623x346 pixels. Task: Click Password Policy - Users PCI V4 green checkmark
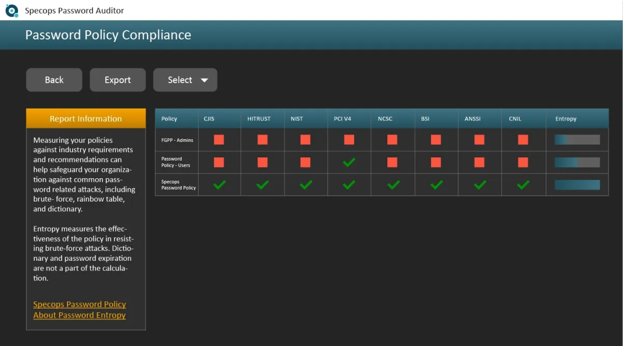coord(349,163)
